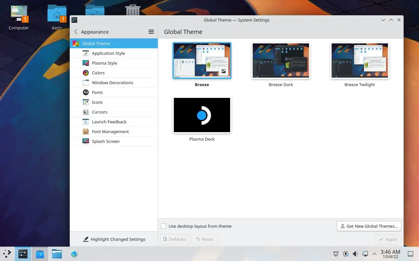Click the System Settings taskbar icon
The width and height of the screenshot is (419, 261).
23,254
